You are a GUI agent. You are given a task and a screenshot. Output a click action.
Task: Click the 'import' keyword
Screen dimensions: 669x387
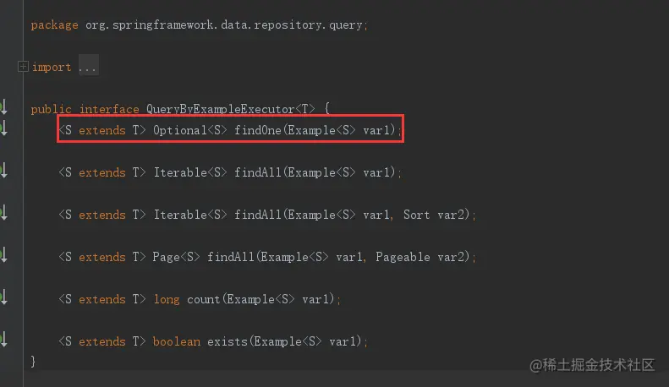pos(52,68)
